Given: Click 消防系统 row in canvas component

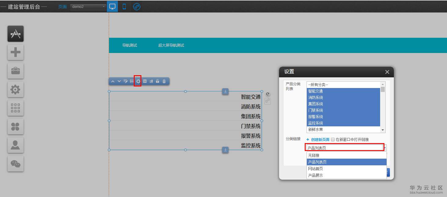Looking at the screenshot, I should (185, 107).
